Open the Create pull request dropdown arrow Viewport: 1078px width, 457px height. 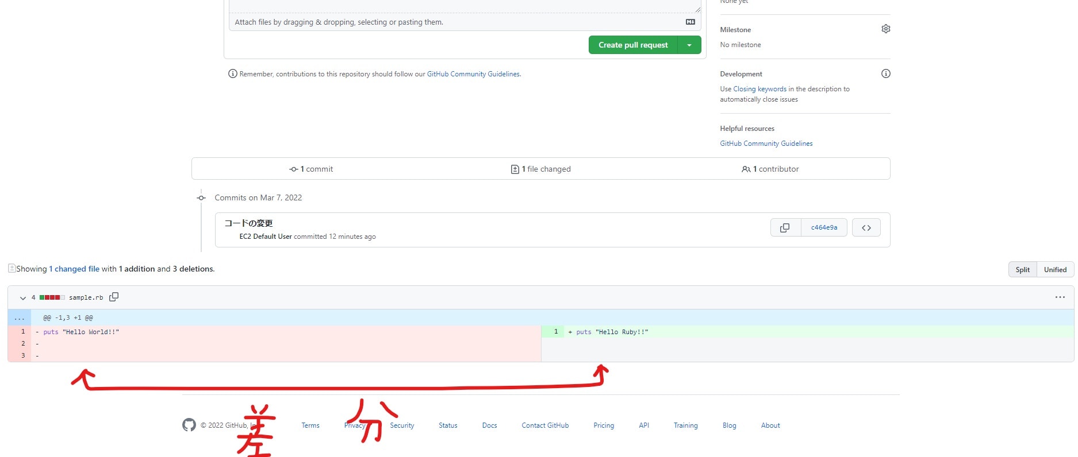[689, 45]
